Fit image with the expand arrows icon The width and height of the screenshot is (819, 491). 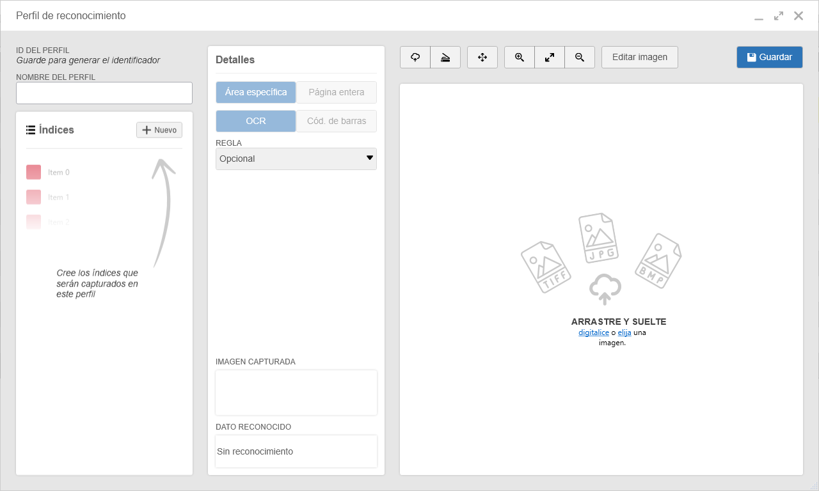click(550, 57)
